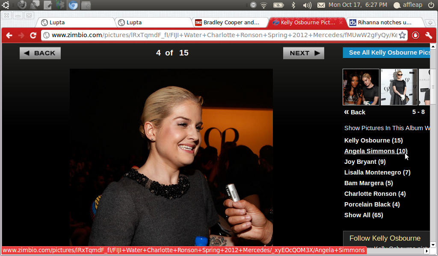Open the affleap user menu
Viewport: 438px width, 256px height.
408,5
